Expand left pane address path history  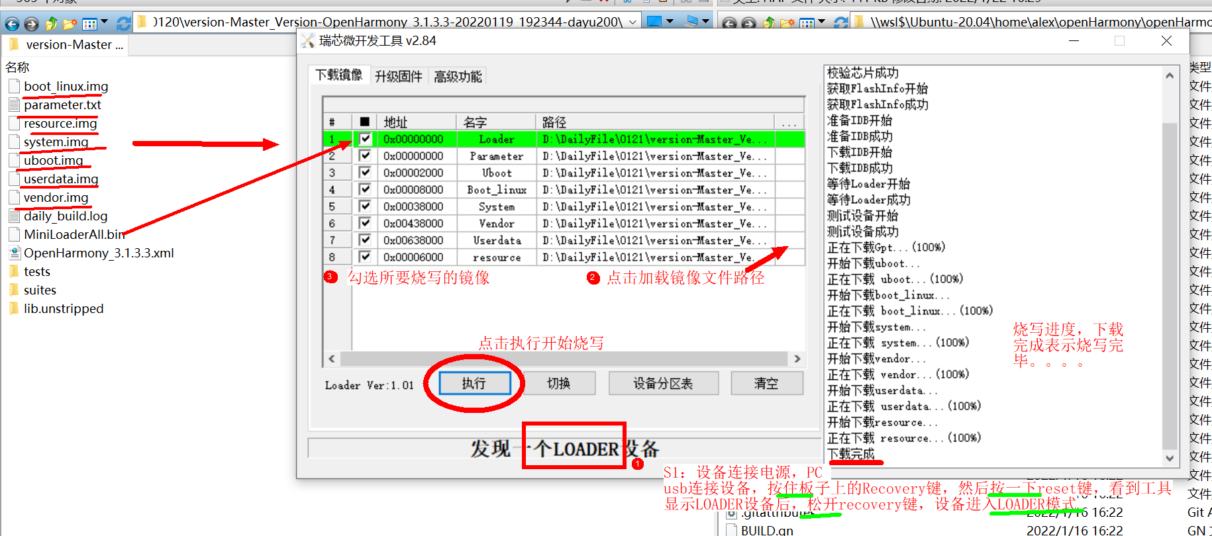point(632,22)
